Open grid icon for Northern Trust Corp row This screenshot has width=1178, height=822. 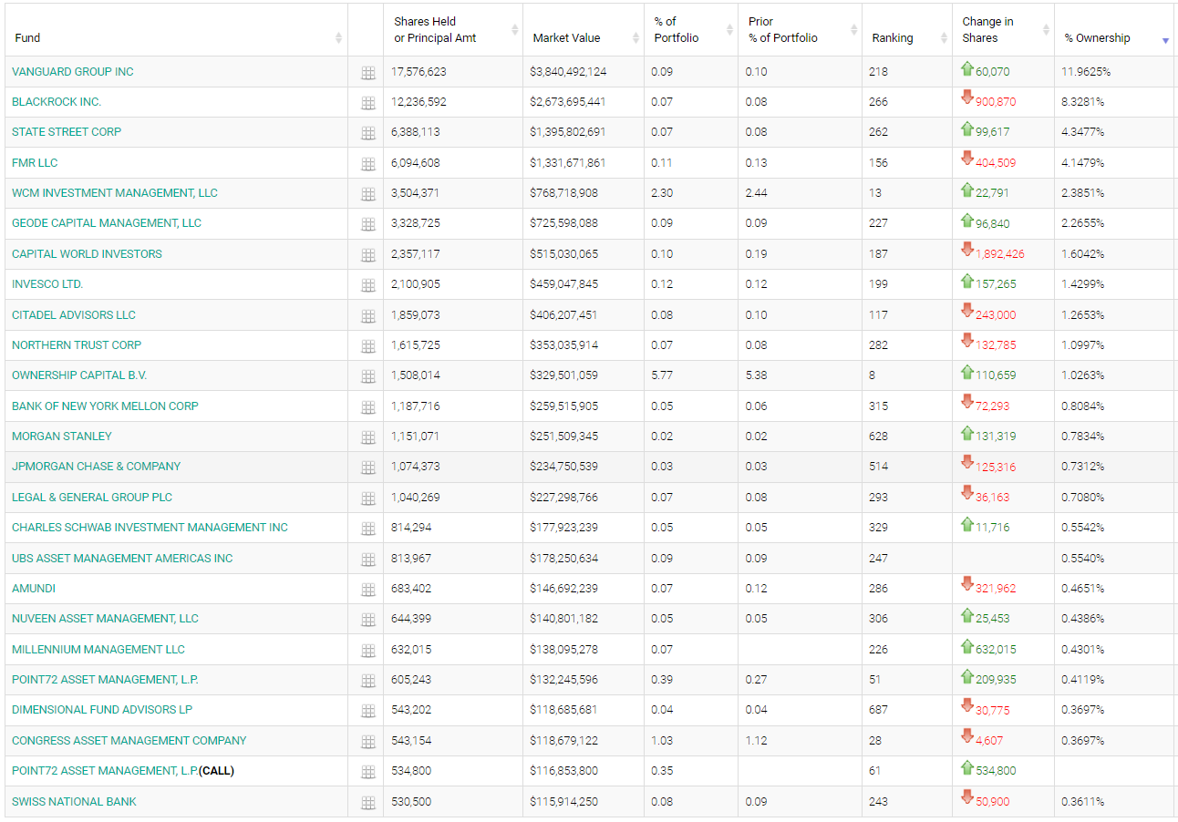tap(368, 346)
